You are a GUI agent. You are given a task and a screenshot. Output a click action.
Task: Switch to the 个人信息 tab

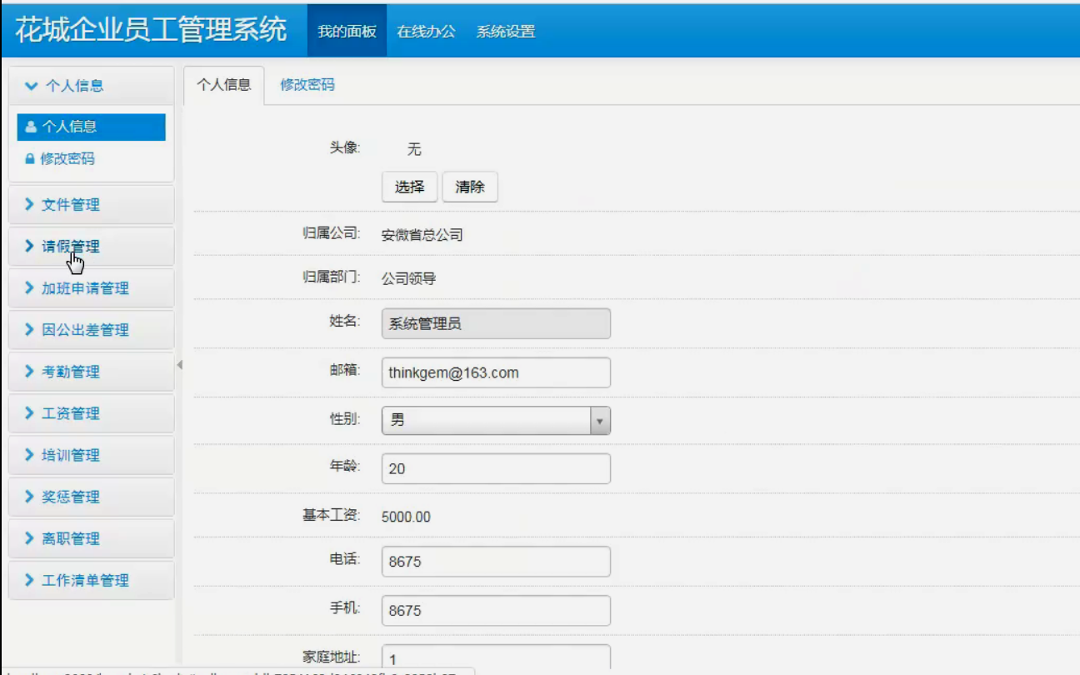[x=223, y=85]
